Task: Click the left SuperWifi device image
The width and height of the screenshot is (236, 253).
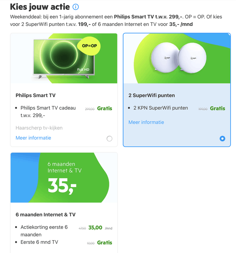Action: 163,58
